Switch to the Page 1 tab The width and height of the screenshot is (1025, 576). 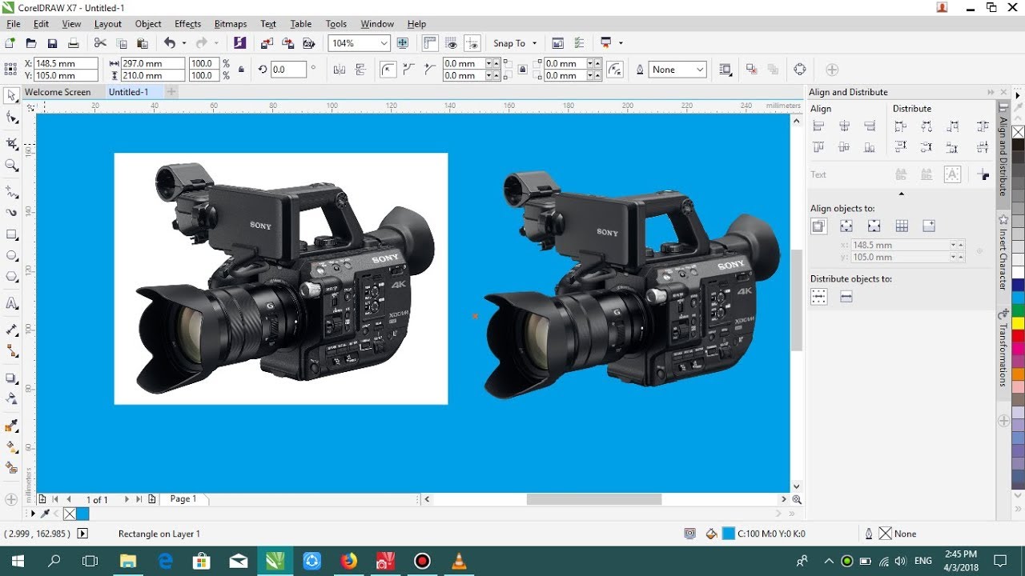tap(183, 498)
